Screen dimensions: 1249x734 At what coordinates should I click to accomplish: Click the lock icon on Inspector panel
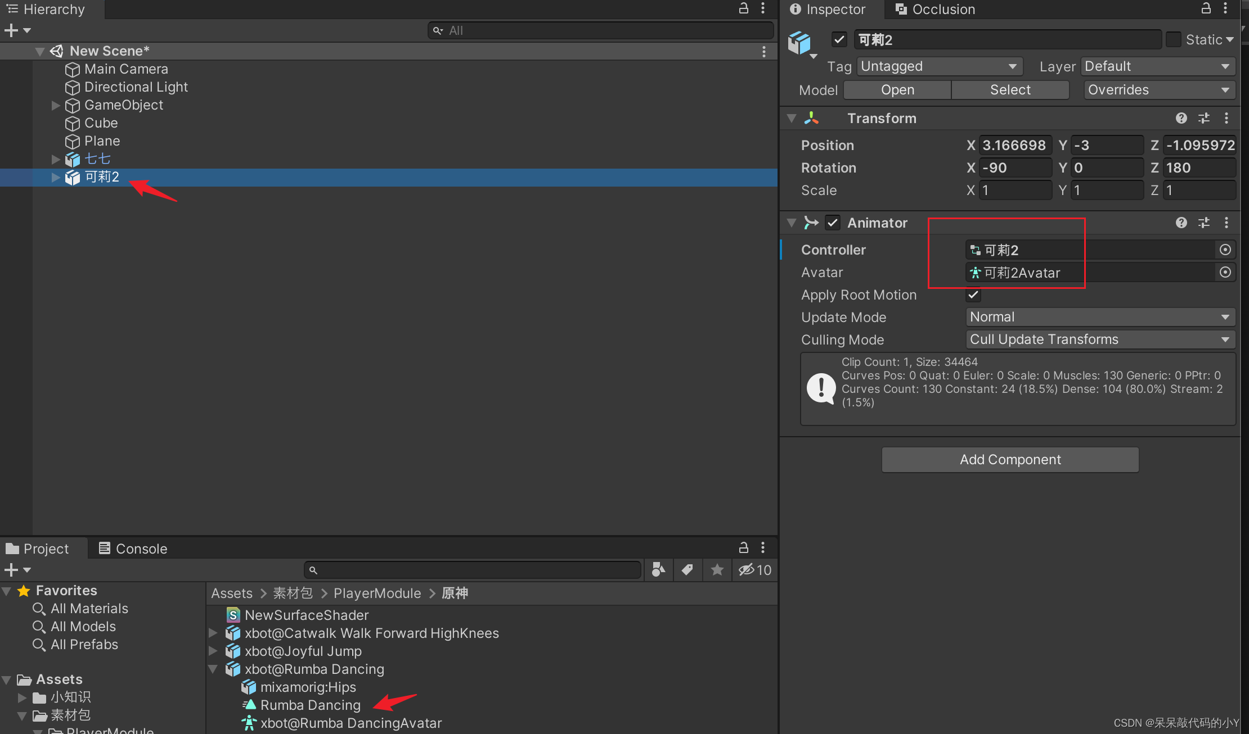(x=1205, y=9)
